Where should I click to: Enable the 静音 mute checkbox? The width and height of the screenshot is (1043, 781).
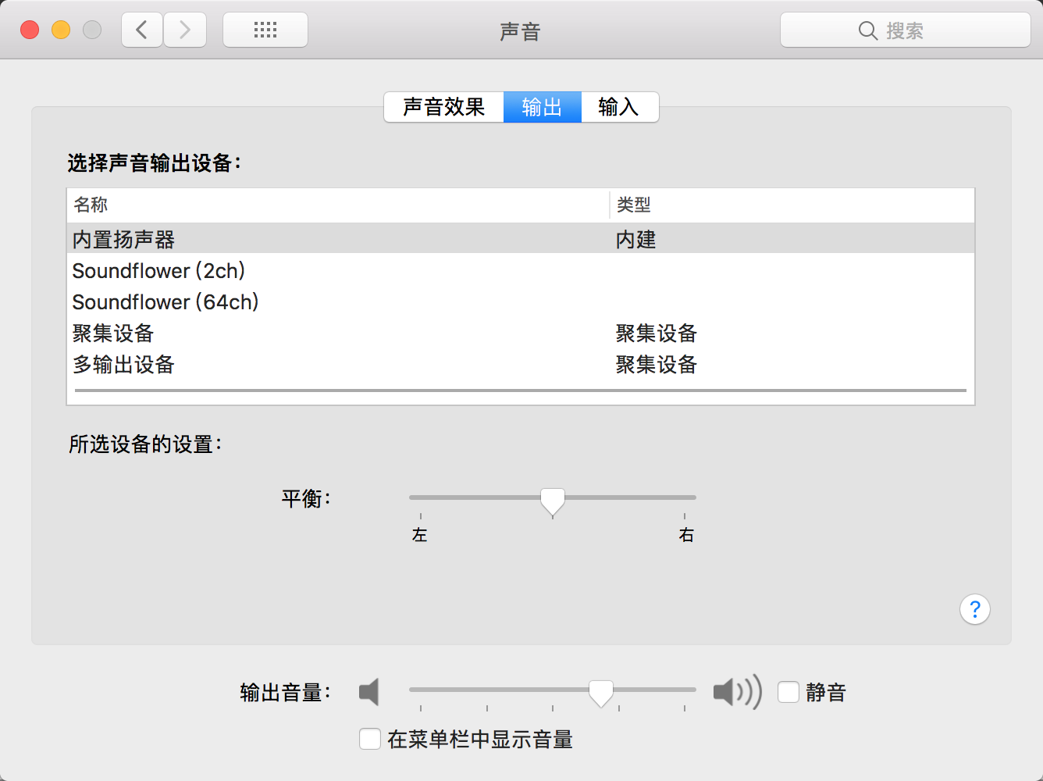coord(788,692)
